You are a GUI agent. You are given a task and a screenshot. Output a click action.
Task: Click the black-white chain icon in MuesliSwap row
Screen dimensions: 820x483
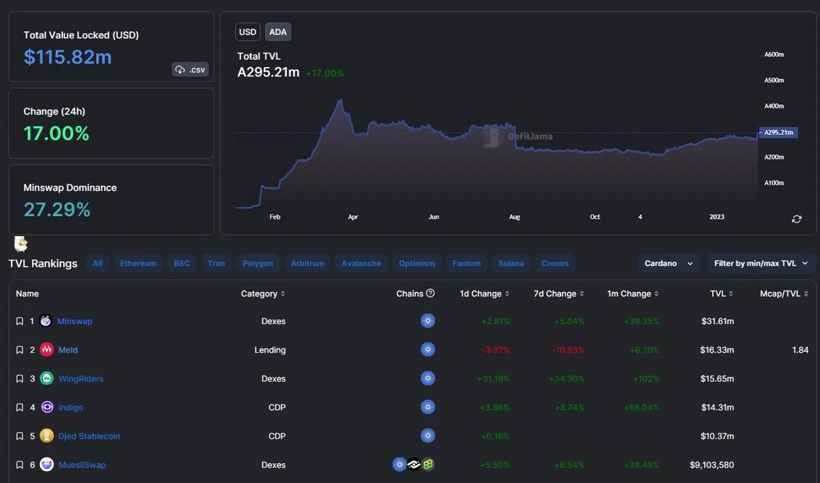point(414,465)
